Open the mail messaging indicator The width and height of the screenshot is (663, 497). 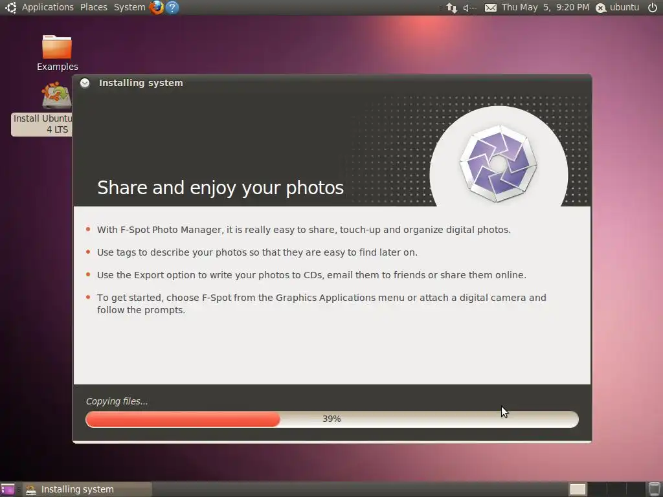coord(491,8)
